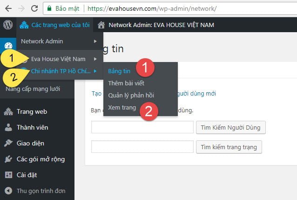This screenshot has width=297, height=200.
Task: Click the Trang web sidebar icon
Action: point(8,111)
